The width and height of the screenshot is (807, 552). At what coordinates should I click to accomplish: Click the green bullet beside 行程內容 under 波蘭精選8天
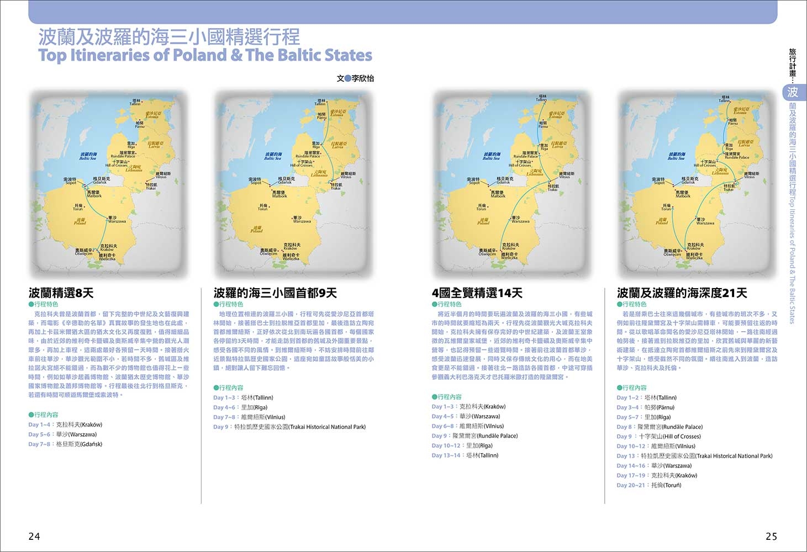(31, 415)
